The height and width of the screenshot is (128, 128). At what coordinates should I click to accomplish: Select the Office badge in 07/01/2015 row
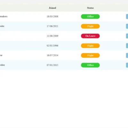(90, 65)
